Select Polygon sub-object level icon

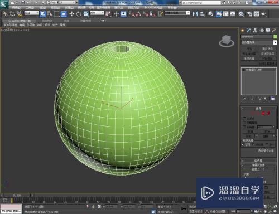click(263, 113)
